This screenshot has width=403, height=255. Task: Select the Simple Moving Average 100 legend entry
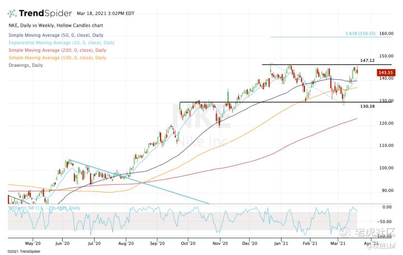point(57,57)
